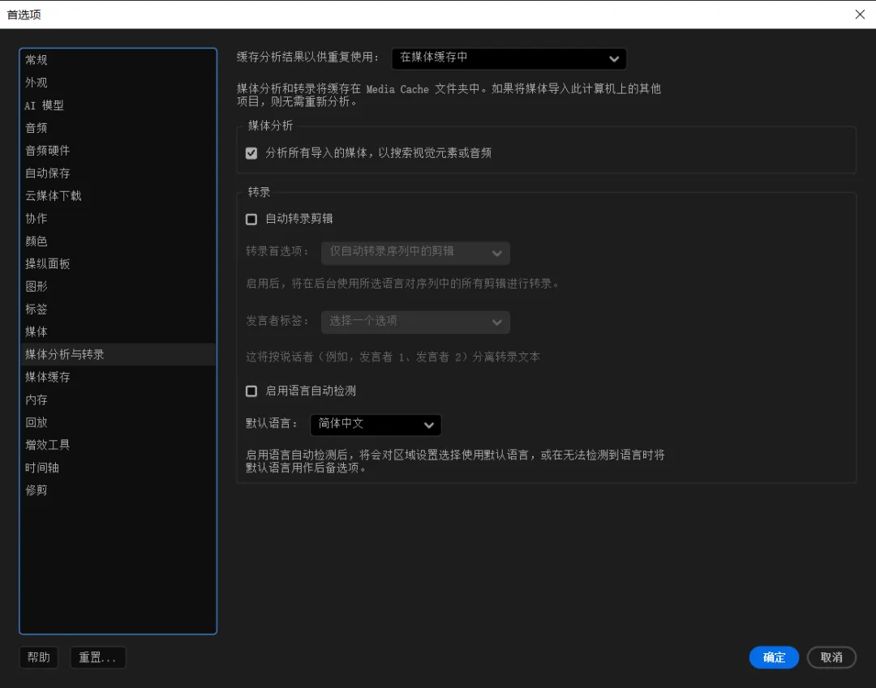Viewport: 876px width, 688px height.
Task: Open the AI 模型 category
Action: click(118, 105)
